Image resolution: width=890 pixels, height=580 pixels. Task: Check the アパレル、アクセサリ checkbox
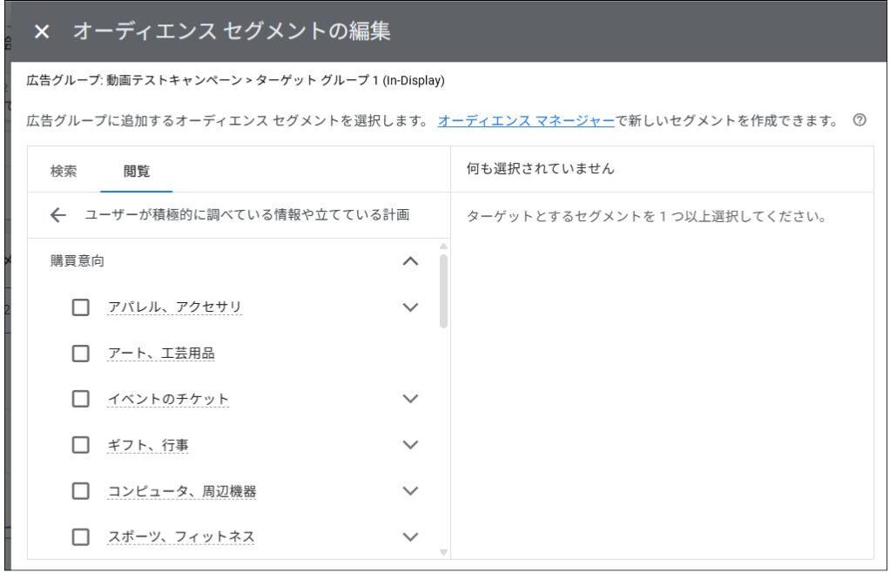(x=81, y=307)
